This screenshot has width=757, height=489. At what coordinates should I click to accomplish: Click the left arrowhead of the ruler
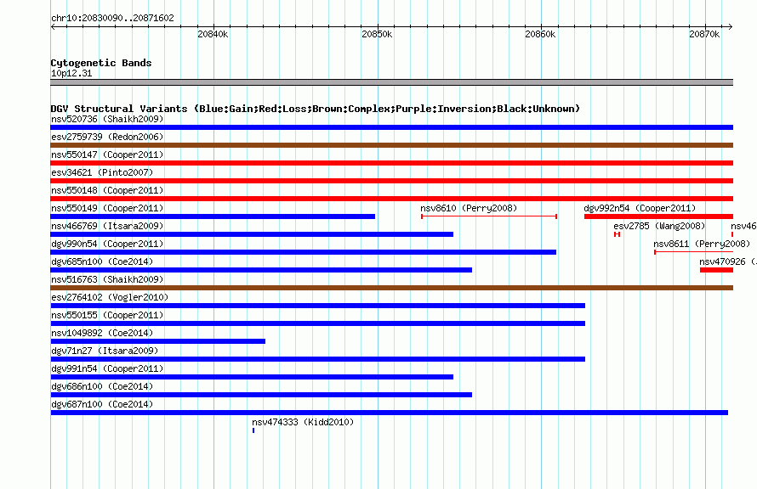[53, 26]
